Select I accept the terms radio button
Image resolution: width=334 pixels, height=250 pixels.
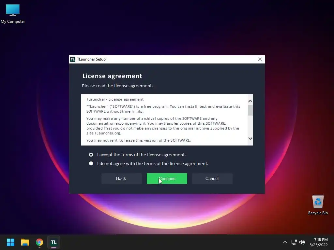pyautogui.click(x=91, y=155)
